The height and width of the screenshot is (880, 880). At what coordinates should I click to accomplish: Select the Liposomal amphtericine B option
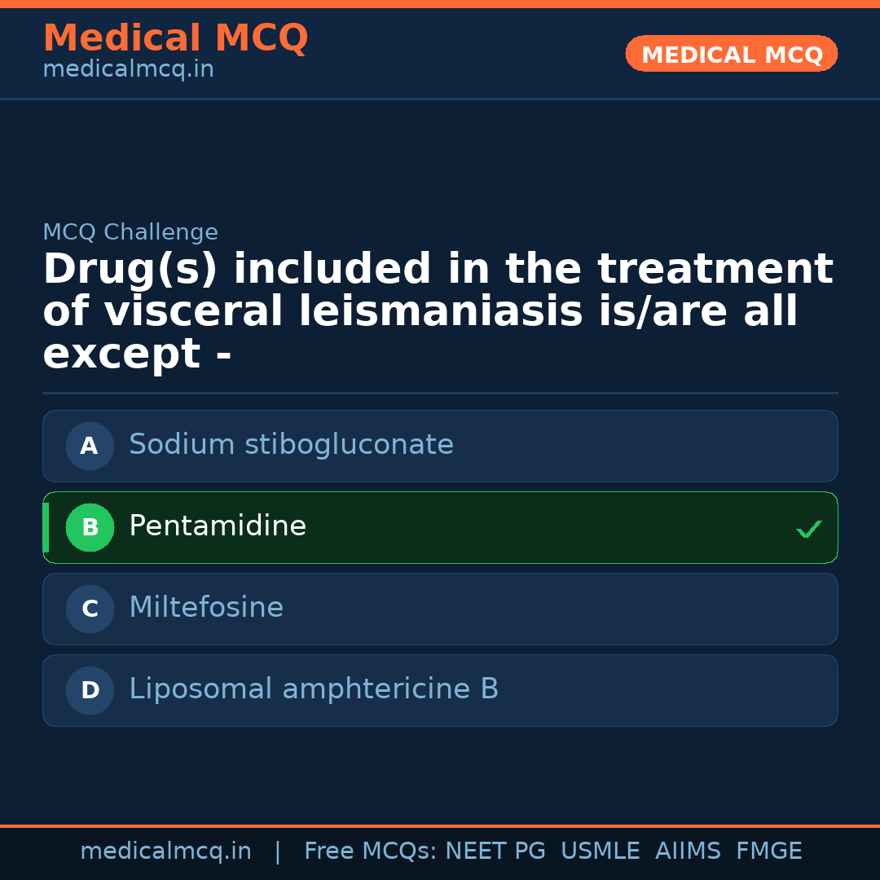[x=440, y=690]
